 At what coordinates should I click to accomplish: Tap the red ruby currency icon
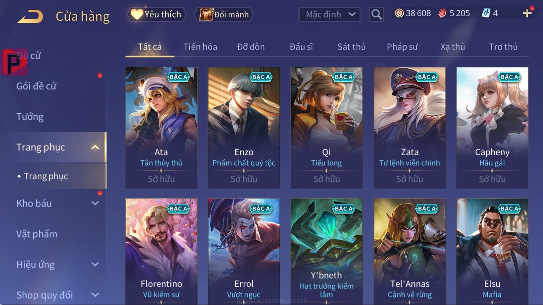442,14
